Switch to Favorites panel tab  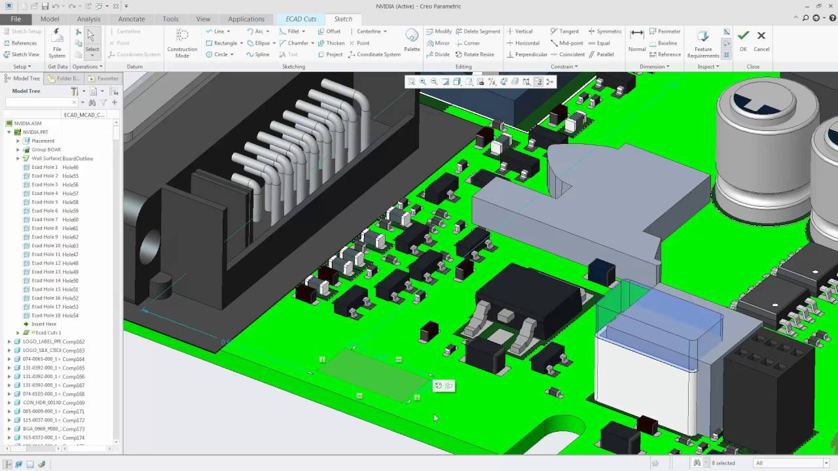point(103,78)
